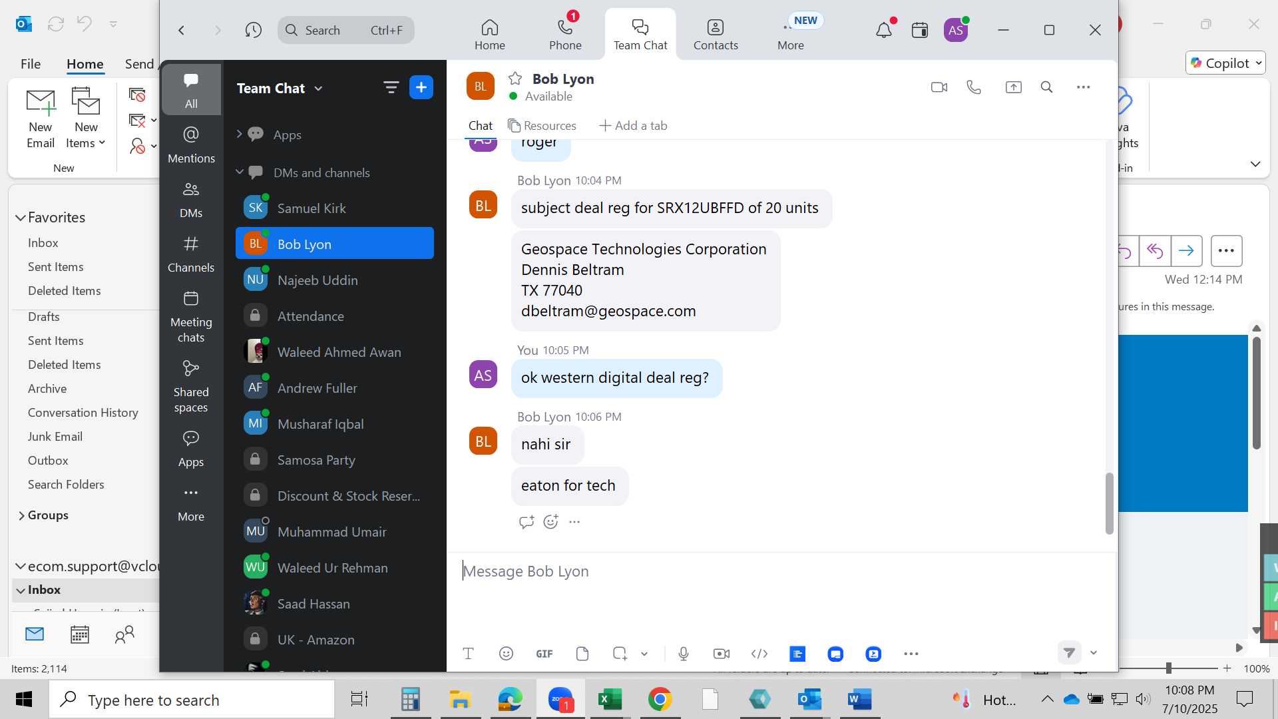
Task: Open the Team Chat dropdown header
Action: pyautogui.click(x=280, y=89)
